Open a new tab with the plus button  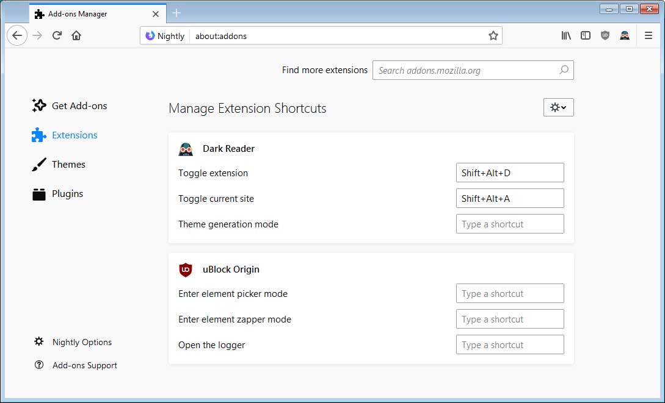(176, 13)
